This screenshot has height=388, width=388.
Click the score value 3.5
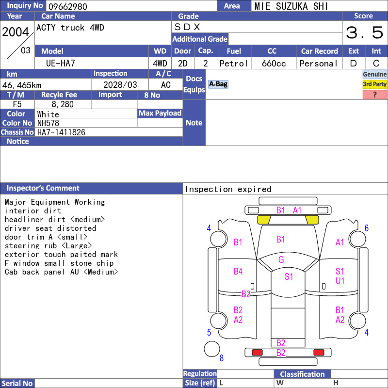pos(365,32)
